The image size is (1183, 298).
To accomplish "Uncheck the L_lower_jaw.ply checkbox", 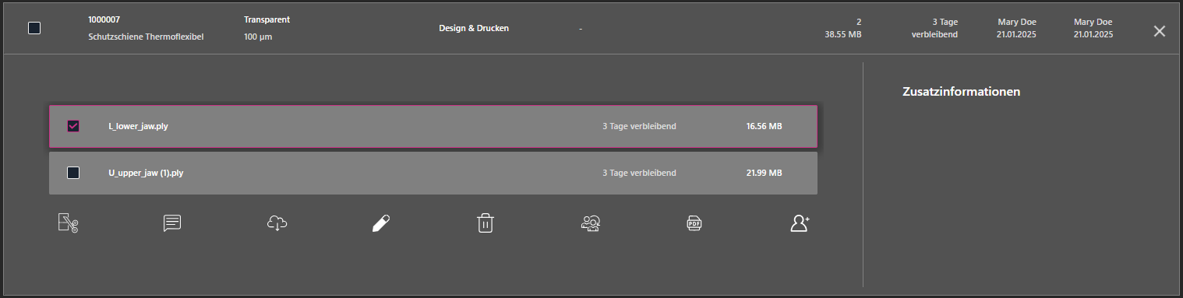I will [73, 126].
